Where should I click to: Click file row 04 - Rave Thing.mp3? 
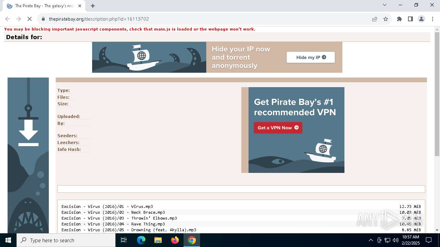113,224
